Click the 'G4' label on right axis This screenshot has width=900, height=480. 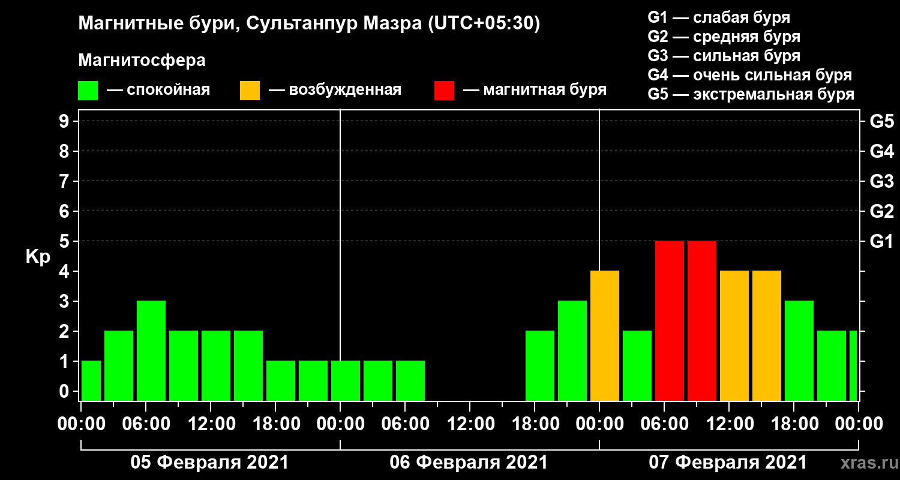(881, 151)
